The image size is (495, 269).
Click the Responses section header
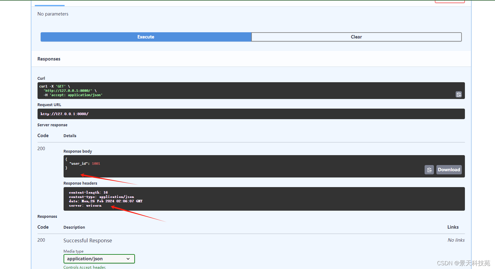coord(49,59)
